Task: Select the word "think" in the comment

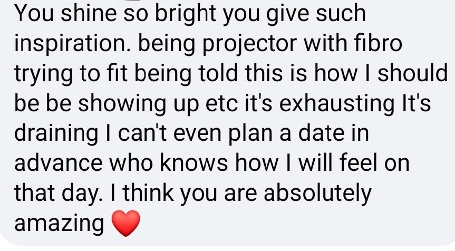Action: pyautogui.click(x=148, y=192)
